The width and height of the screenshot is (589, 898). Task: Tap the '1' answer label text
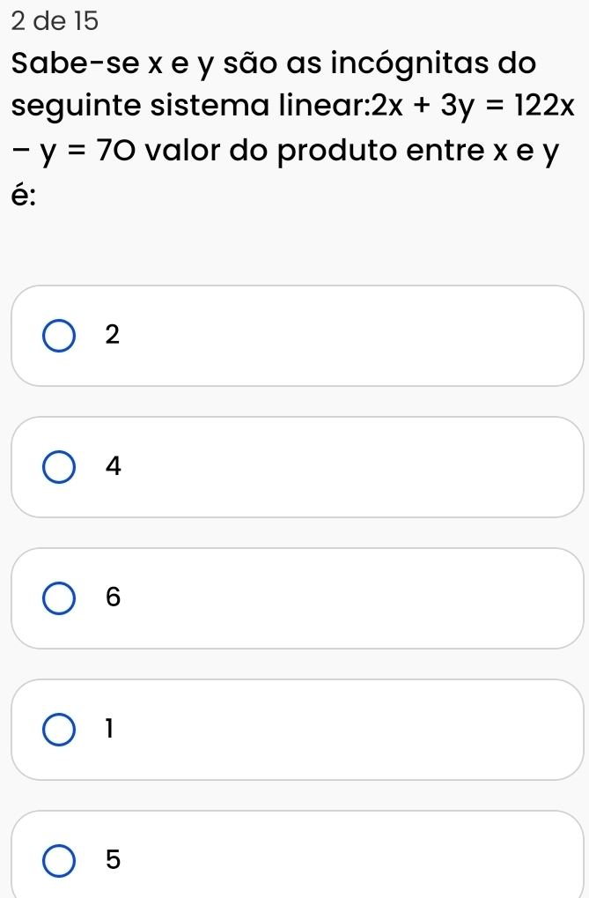tap(110, 729)
